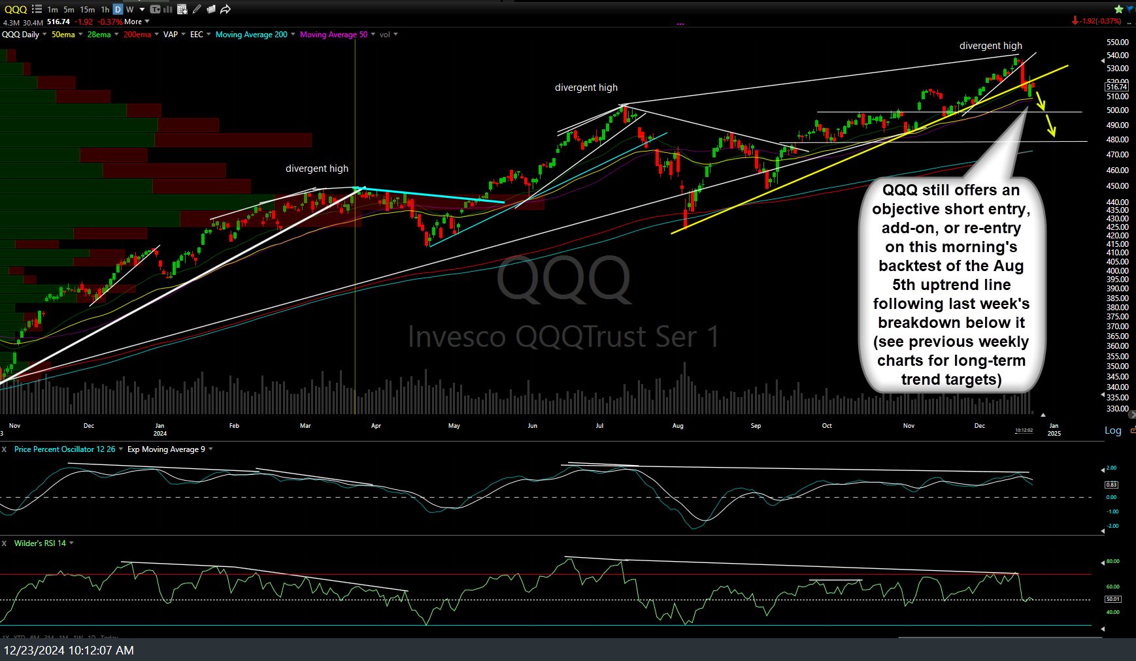Expand the Moving Average 200 dropdown
This screenshot has height=661, width=1136.
[292, 34]
